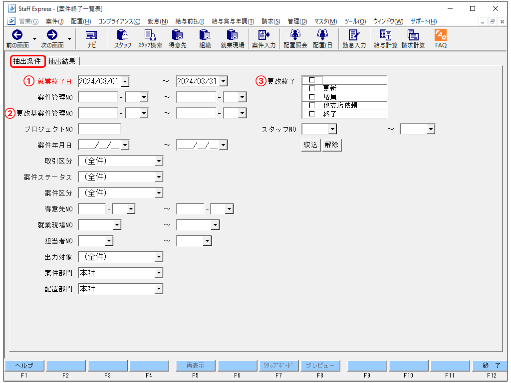This screenshot has width=511, height=383.
Task: Click the 絞込 button
Action: [x=310, y=145]
